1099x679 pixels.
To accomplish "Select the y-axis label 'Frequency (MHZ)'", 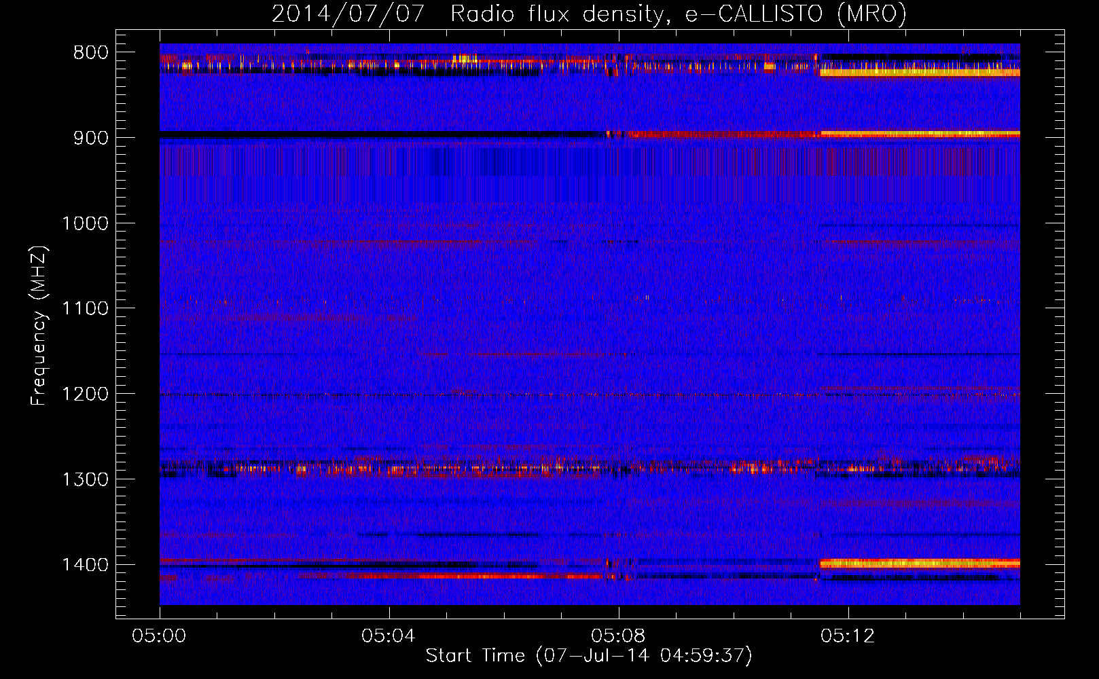I will click(x=39, y=325).
